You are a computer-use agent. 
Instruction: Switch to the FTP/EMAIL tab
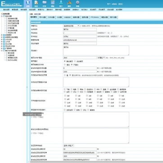pyautogui.click(x=95, y=18)
